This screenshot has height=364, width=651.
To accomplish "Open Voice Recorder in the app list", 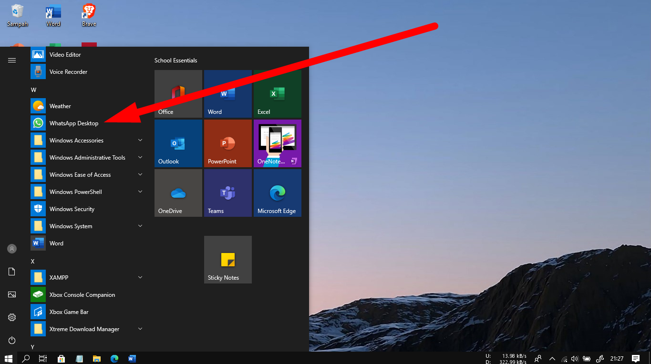I will click(x=86, y=72).
